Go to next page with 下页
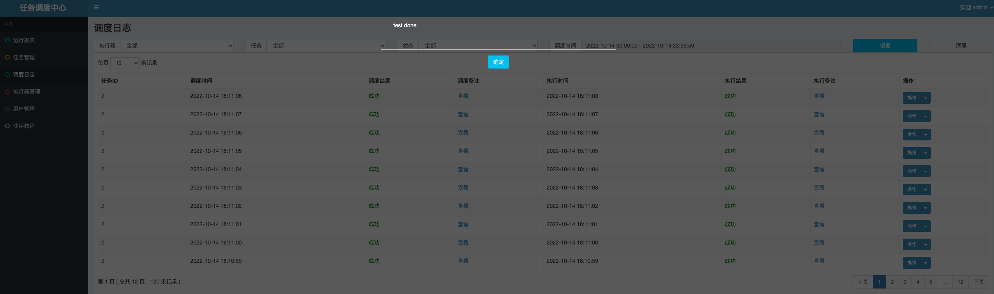Screen dimensions: 994x294 [x=978, y=282]
